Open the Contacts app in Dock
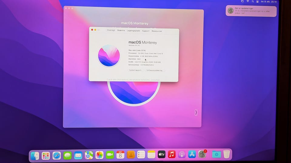Screen dimensions: 291x163 tap(131, 155)
